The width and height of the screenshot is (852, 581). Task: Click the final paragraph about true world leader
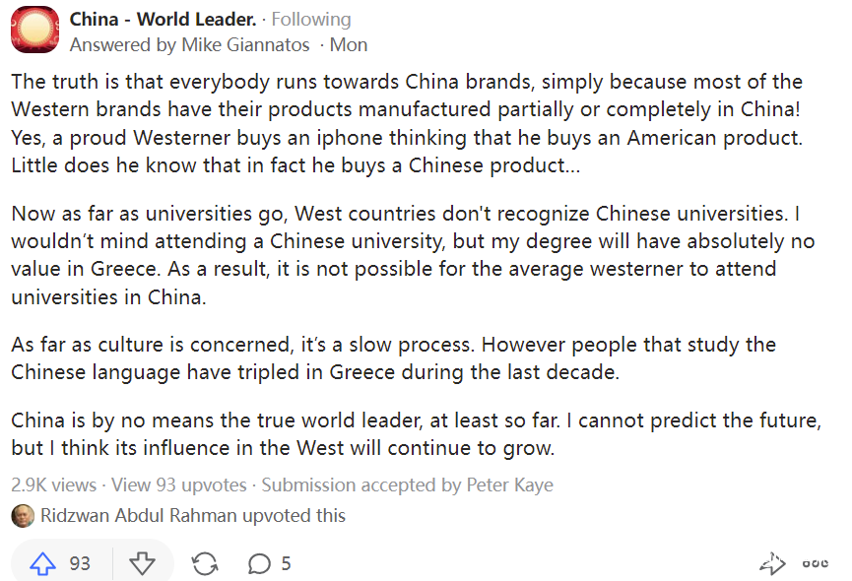pos(414,435)
